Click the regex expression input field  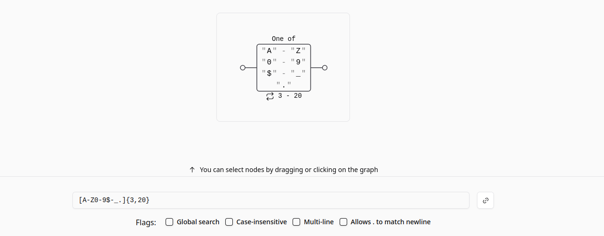click(x=270, y=200)
